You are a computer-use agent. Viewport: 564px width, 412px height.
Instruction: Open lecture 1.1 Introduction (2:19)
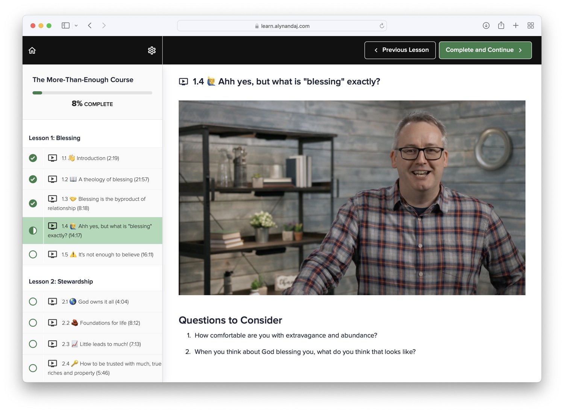click(x=92, y=158)
